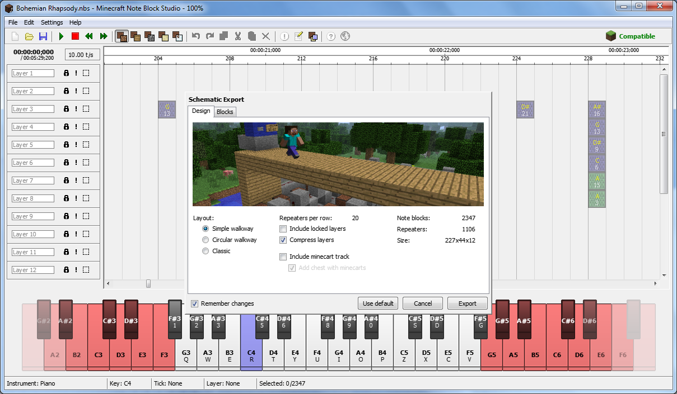677x394 pixels.
Task: Open a song with the folder icon
Action: pyautogui.click(x=29, y=36)
